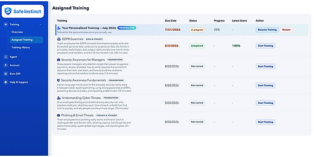Click the Action column header
Image resolution: width=314 pixels, height=157 pixels.
tap(260, 20)
